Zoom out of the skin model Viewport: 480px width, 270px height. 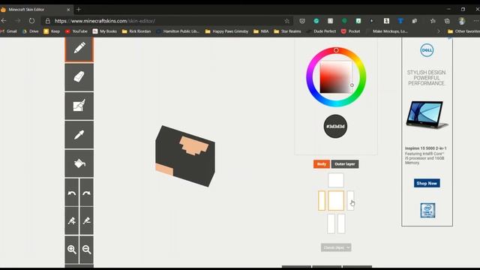(x=87, y=250)
